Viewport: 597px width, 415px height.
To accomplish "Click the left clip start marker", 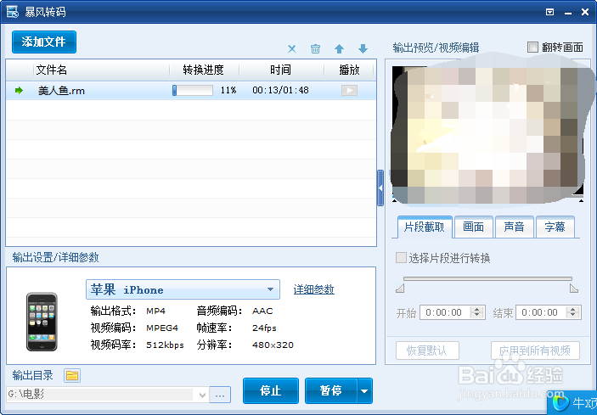I will tap(400, 289).
